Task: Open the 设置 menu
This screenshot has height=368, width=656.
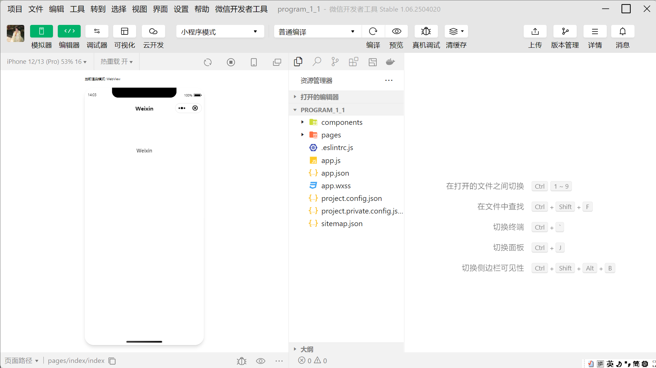Action: point(181,9)
